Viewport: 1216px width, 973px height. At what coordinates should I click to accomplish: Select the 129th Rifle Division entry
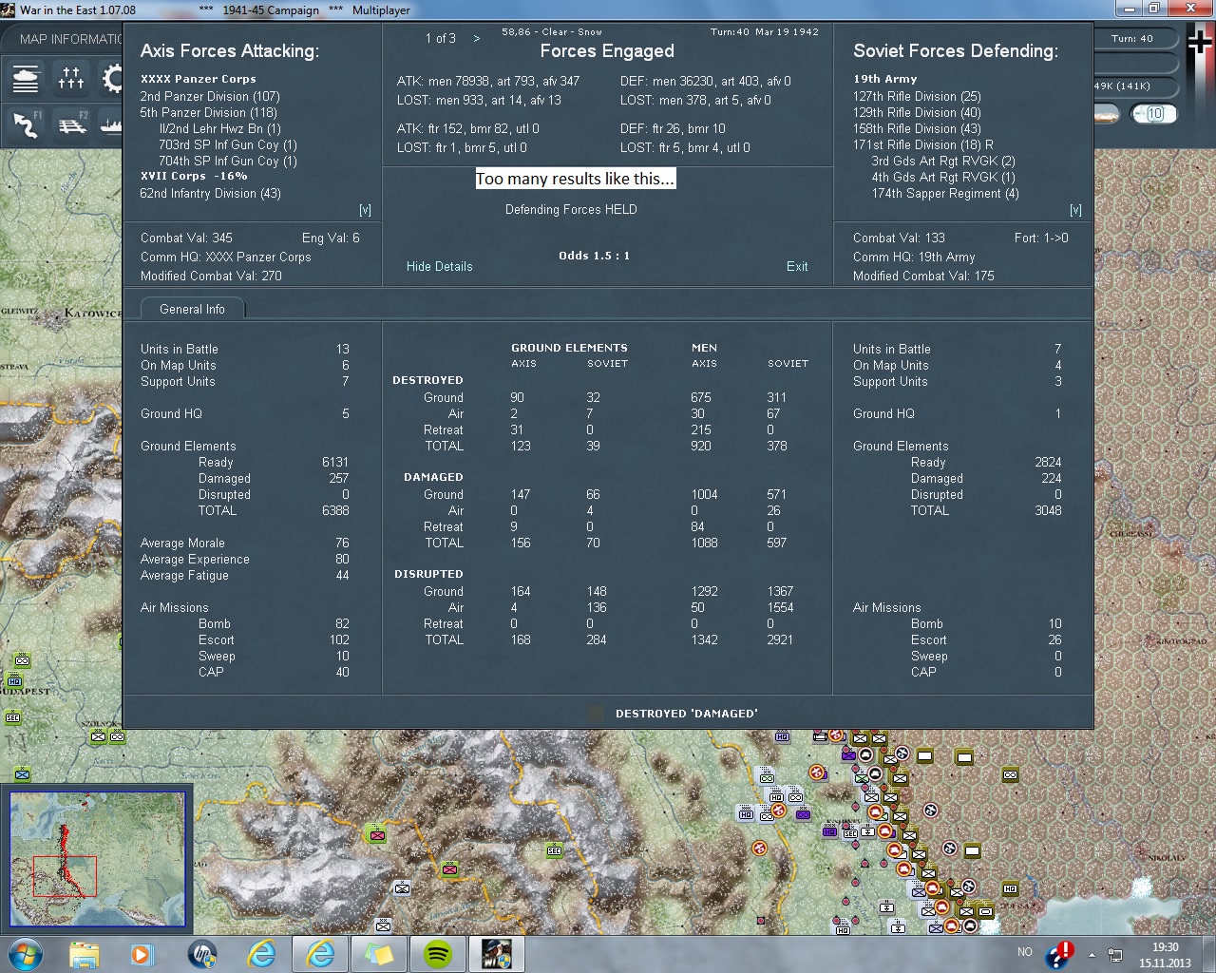point(917,112)
